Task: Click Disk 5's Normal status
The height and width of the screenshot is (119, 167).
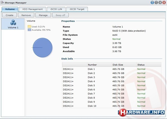Action: 141,85
